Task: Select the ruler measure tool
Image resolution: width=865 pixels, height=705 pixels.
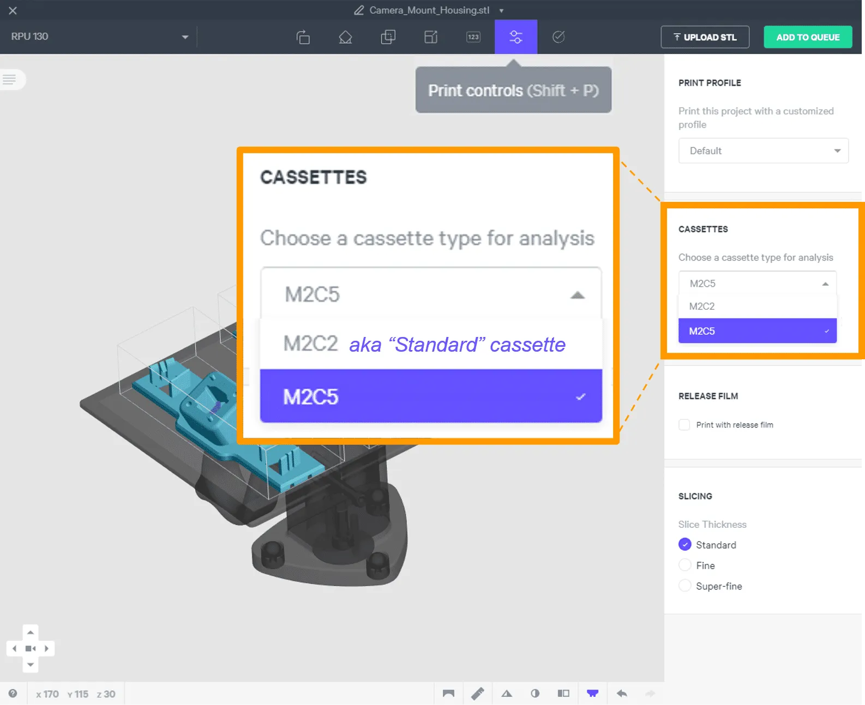Action: [x=478, y=694]
